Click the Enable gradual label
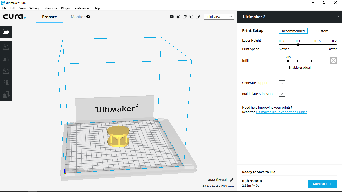 (x=300, y=67)
